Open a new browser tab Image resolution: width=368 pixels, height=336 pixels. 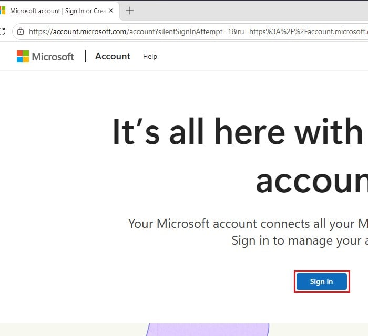pyautogui.click(x=130, y=10)
